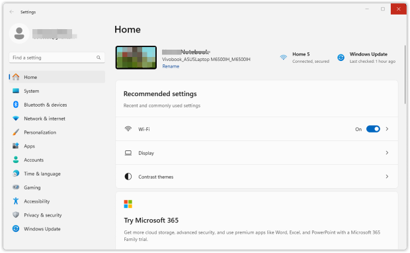This screenshot has width=410, height=253.
Task: Click the search magnifier icon
Action: point(99,58)
